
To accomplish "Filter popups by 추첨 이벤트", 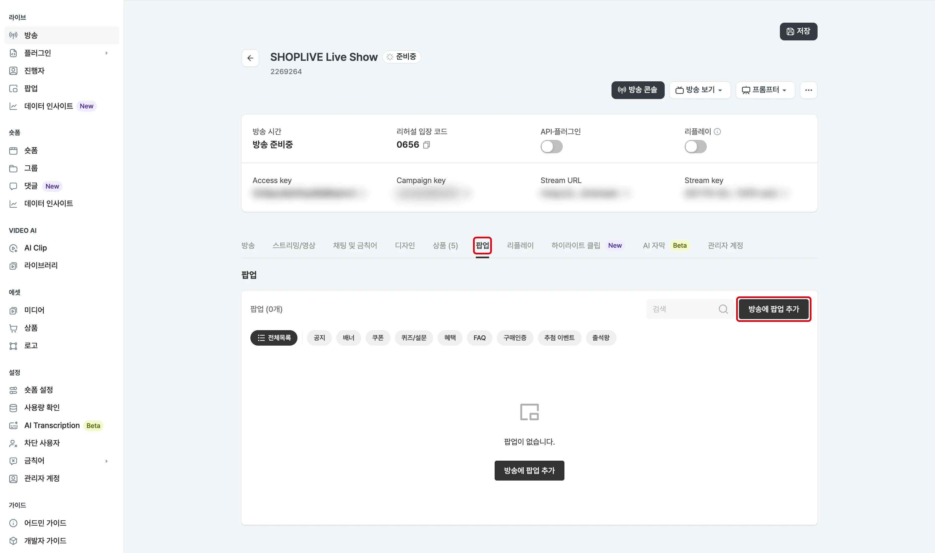I will click(x=559, y=338).
